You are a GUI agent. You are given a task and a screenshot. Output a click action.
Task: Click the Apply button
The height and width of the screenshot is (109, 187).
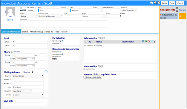pyautogui.click(x=165, y=3)
